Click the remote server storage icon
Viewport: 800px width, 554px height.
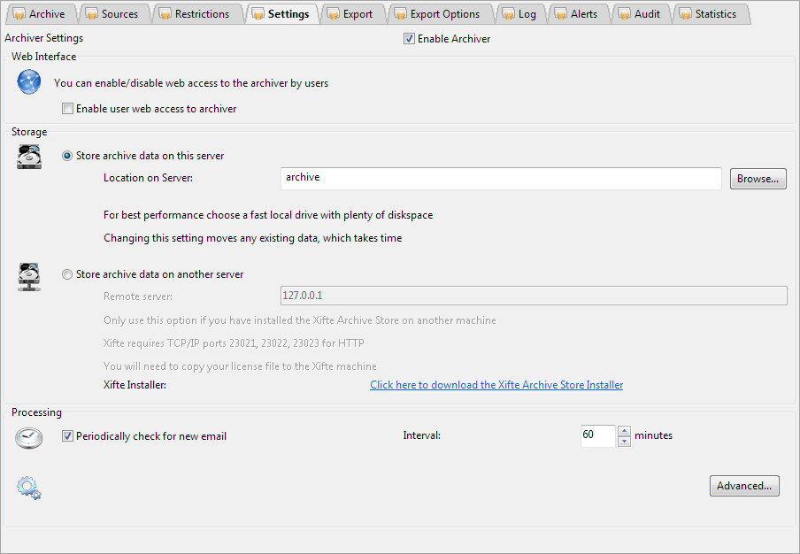(x=29, y=276)
